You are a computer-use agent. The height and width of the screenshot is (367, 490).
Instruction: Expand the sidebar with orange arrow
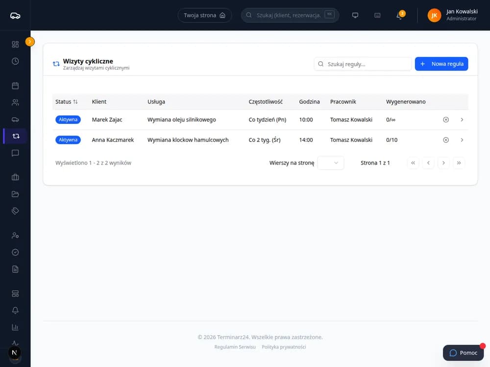coord(30,42)
